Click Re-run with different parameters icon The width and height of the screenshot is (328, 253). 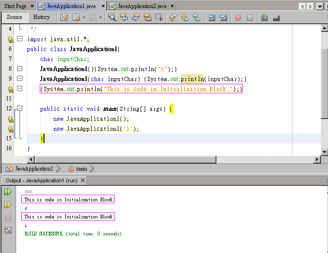coord(8,204)
